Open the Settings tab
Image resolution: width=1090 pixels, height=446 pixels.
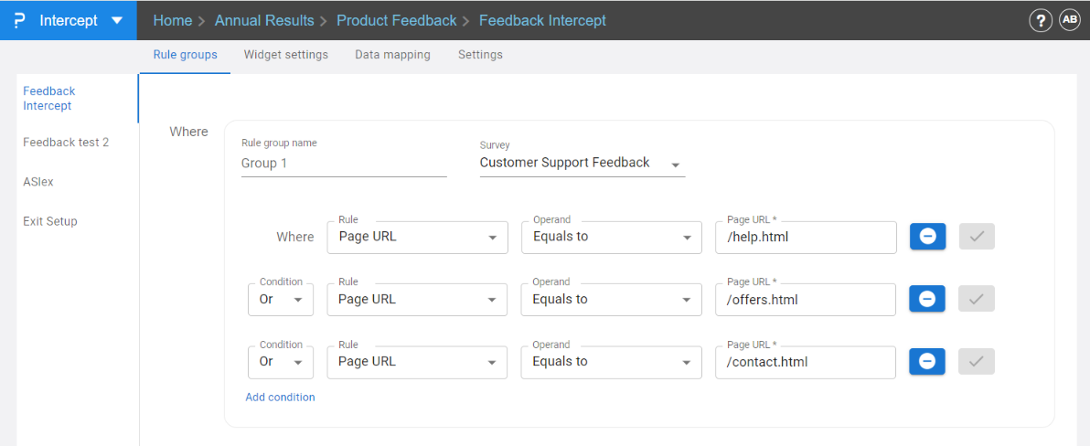coord(480,55)
